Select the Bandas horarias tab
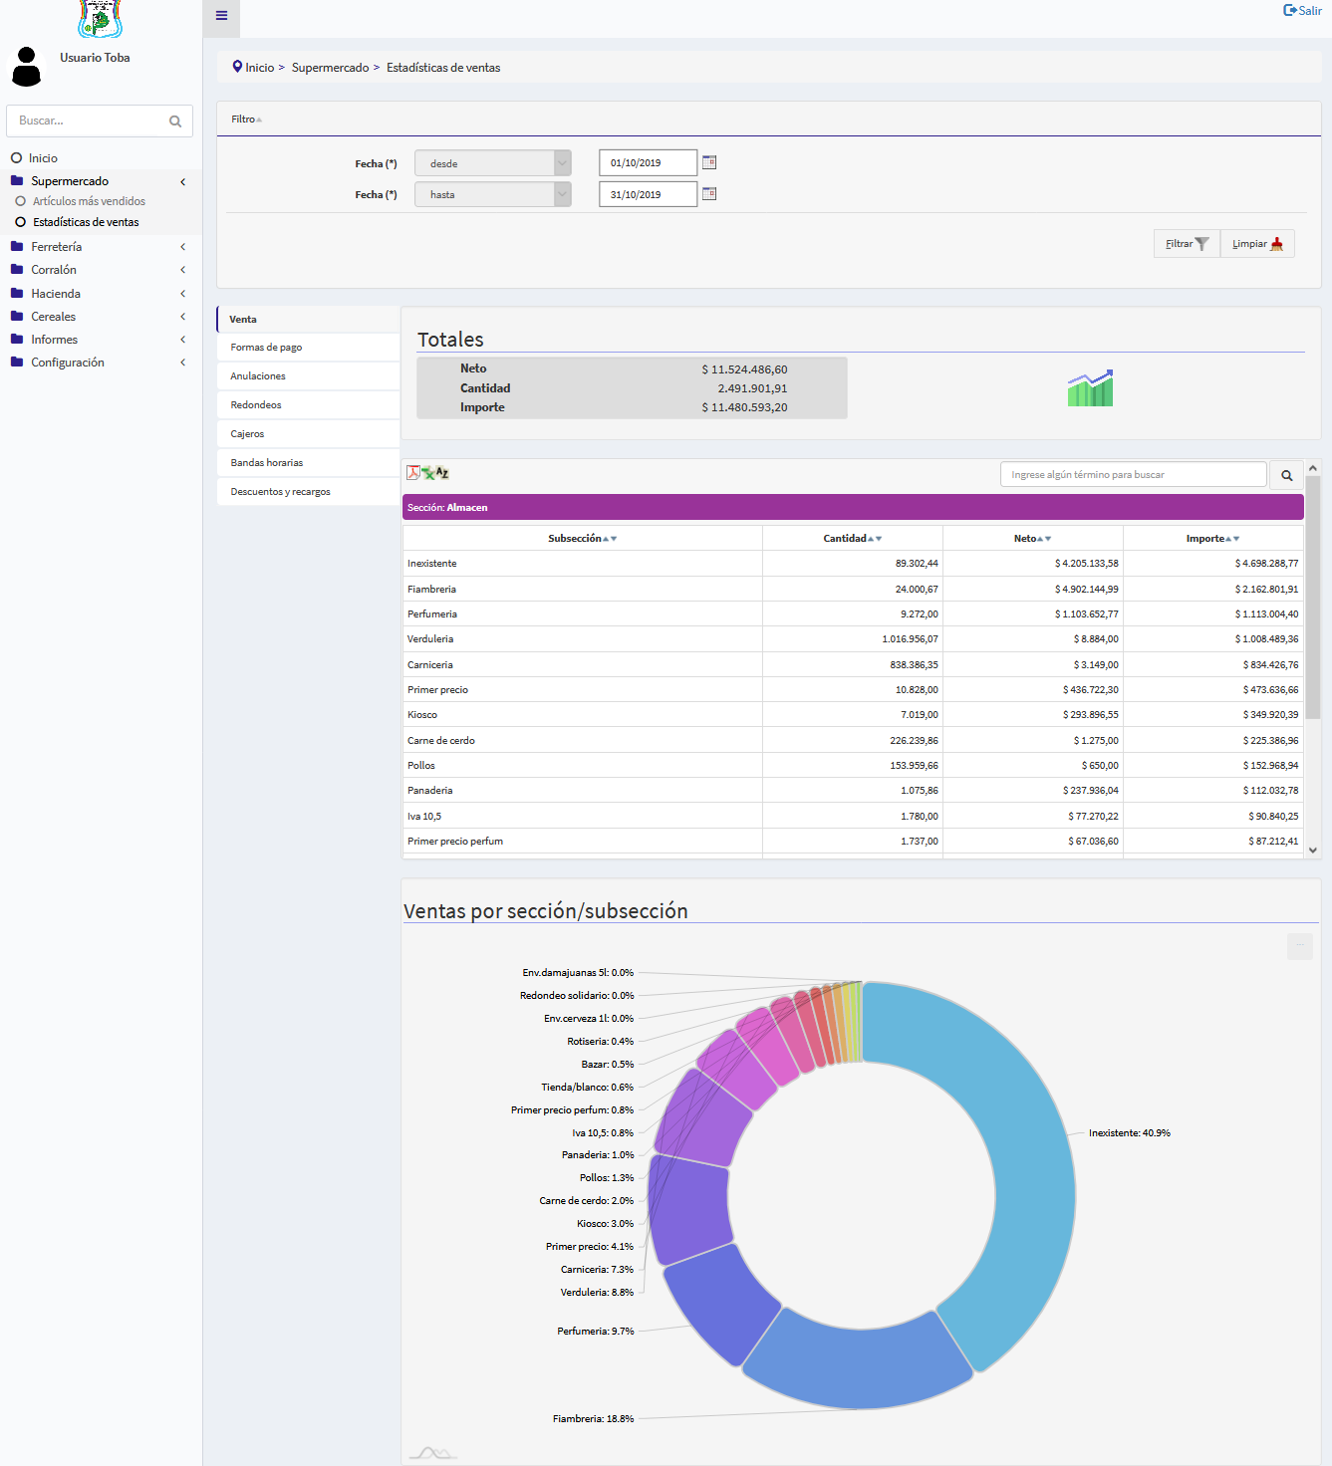This screenshot has height=1466, width=1332. (x=267, y=463)
